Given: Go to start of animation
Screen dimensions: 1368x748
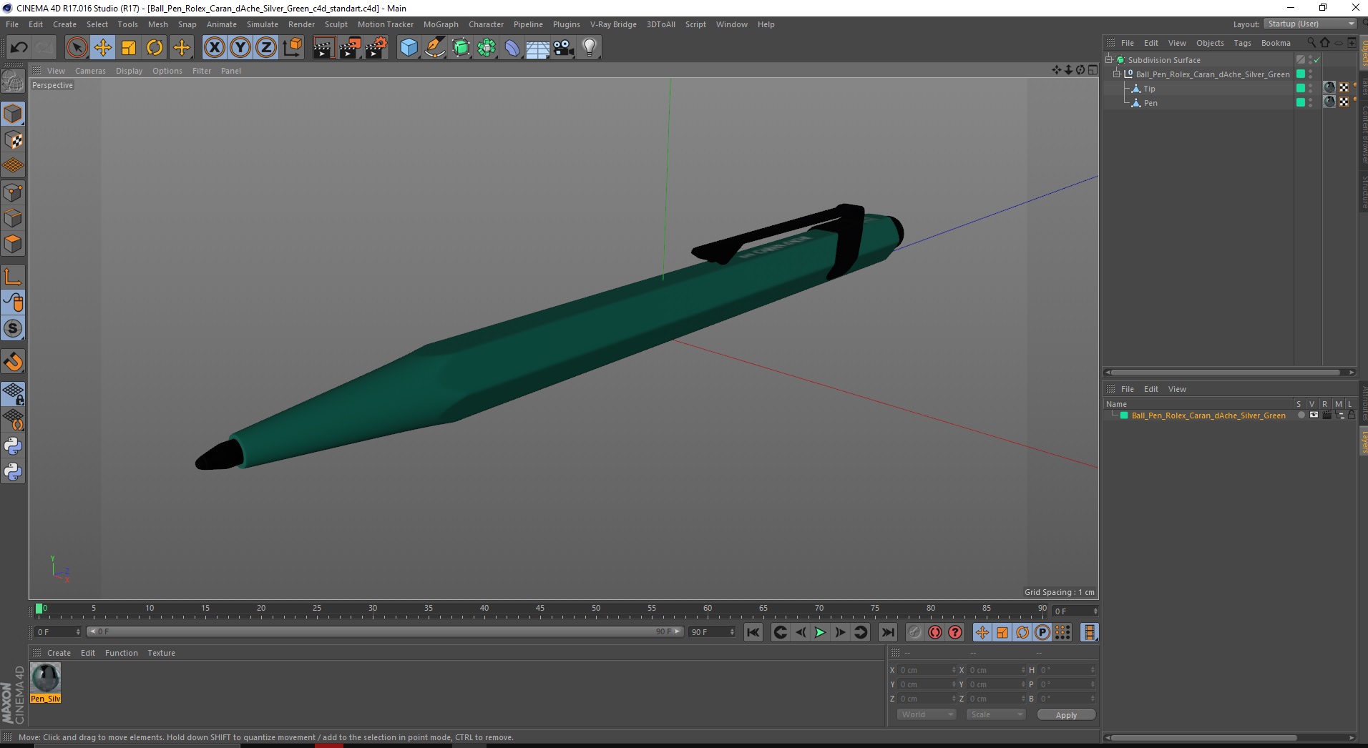Looking at the screenshot, I should pyautogui.click(x=753, y=632).
